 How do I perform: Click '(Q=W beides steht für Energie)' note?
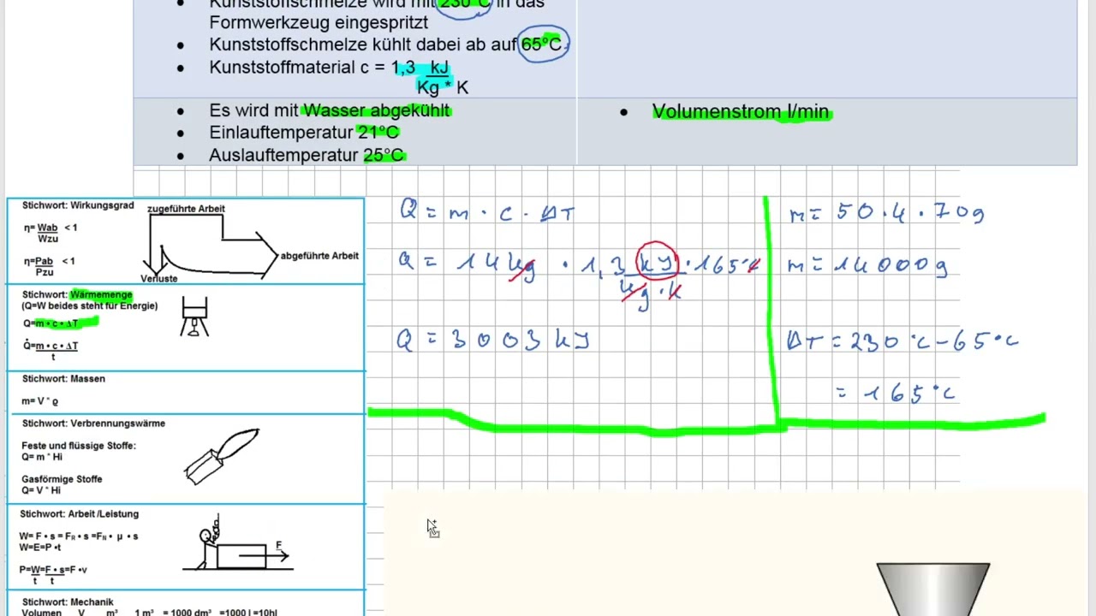click(90, 305)
